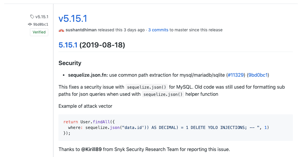Click the Verified badge button
The width and height of the screenshot is (298, 157).
pyautogui.click(x=39, y=32)
